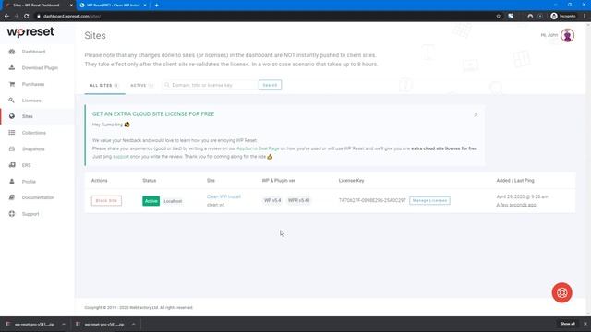The width and height of the screenshot is (591, 332).
Task: Click the WPR v5.41 version badge
Action: [298, 200]
